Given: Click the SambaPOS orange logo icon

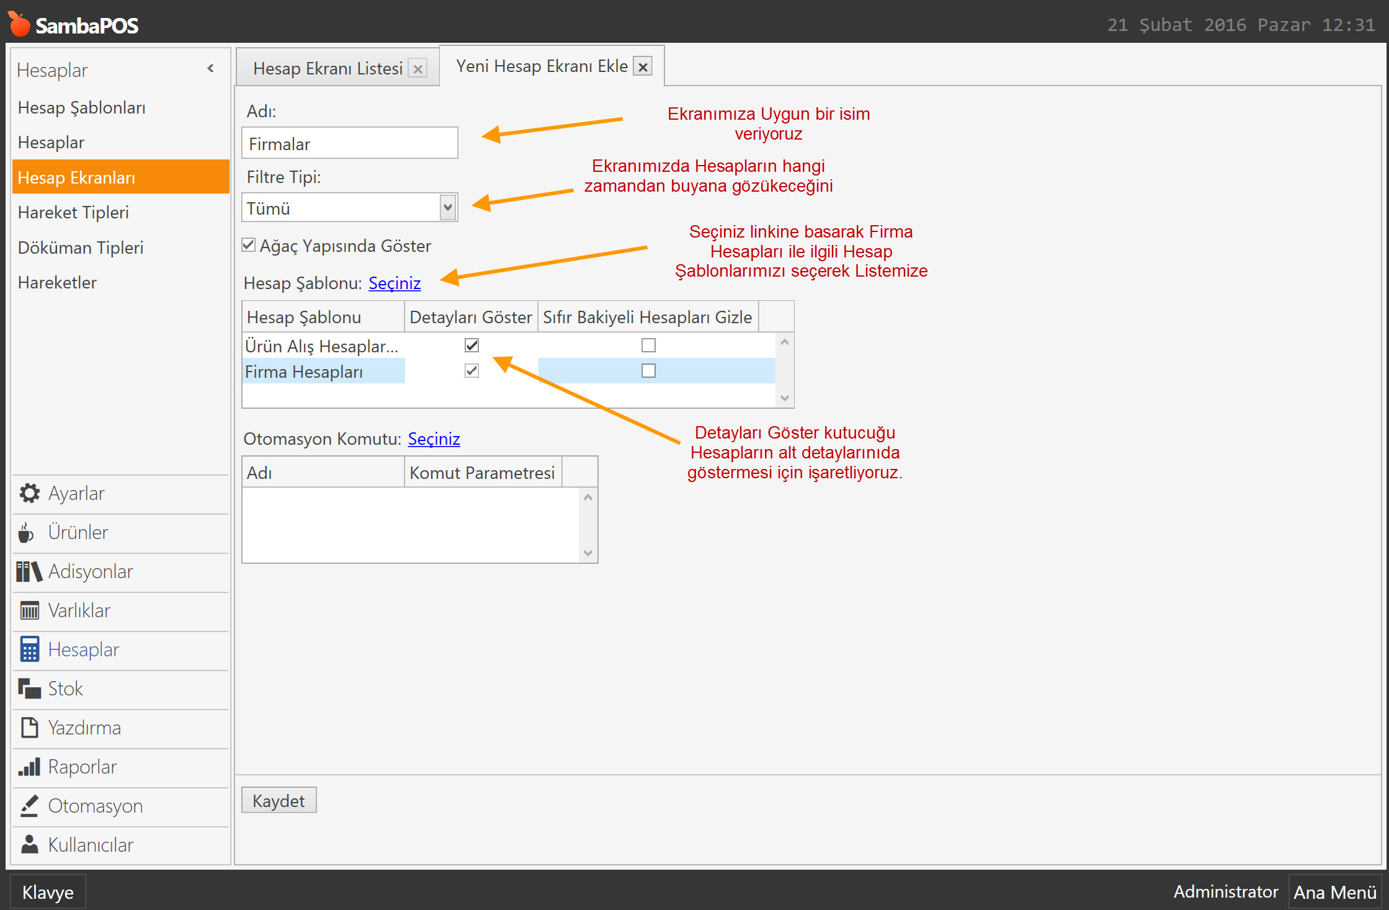Looking at the screenshot, I should coord(19,24).
